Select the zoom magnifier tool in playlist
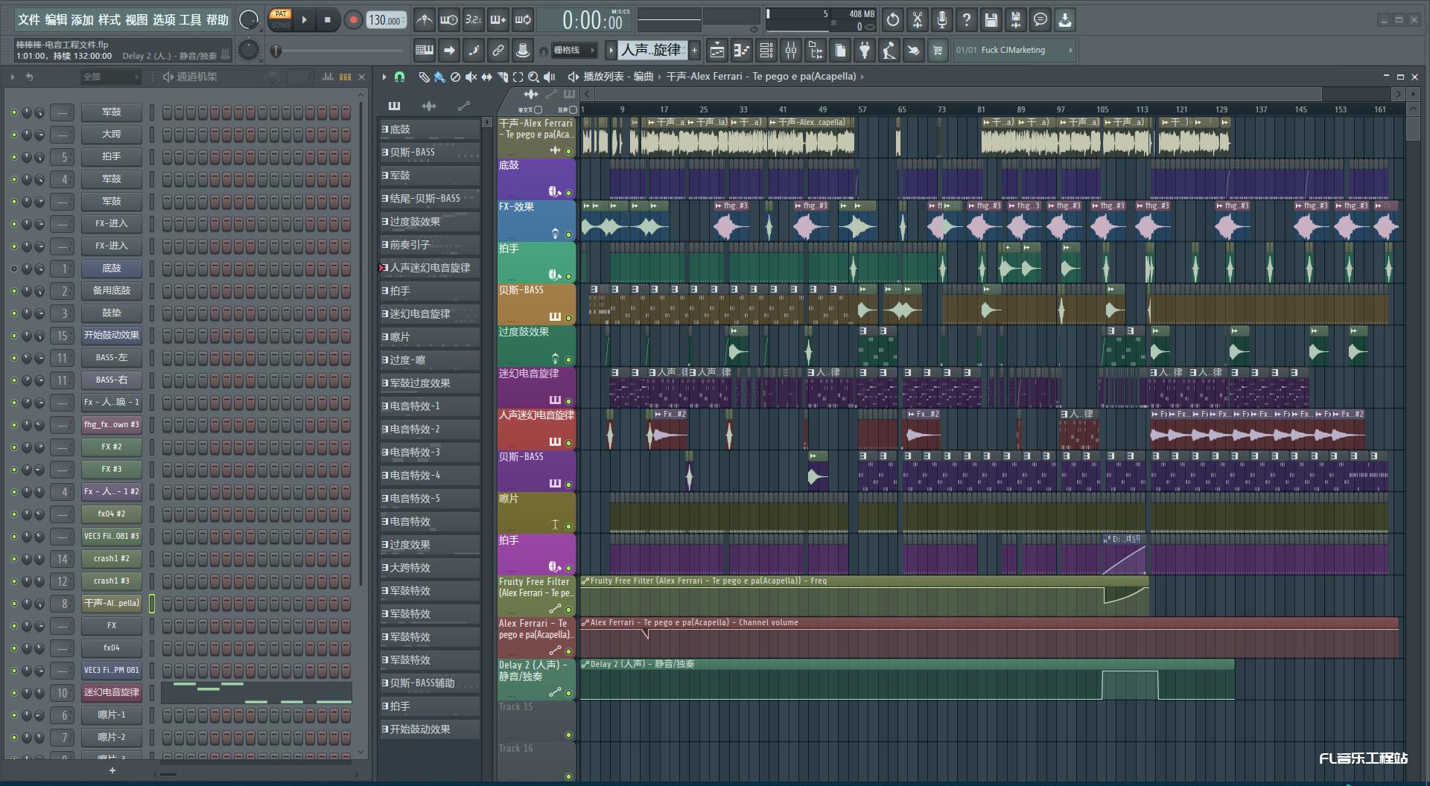The image size is (1430, 786). point(533,77)
